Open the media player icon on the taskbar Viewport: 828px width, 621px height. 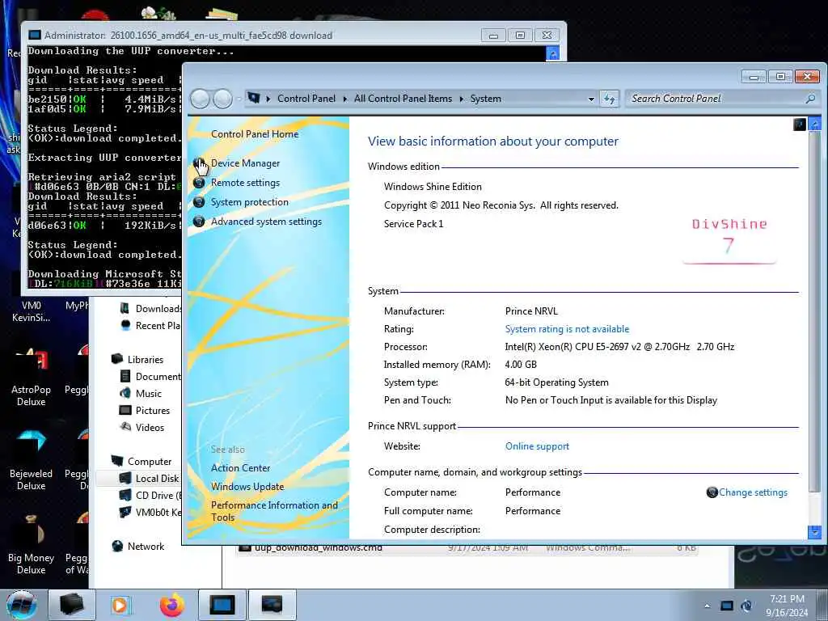point(120,605)
